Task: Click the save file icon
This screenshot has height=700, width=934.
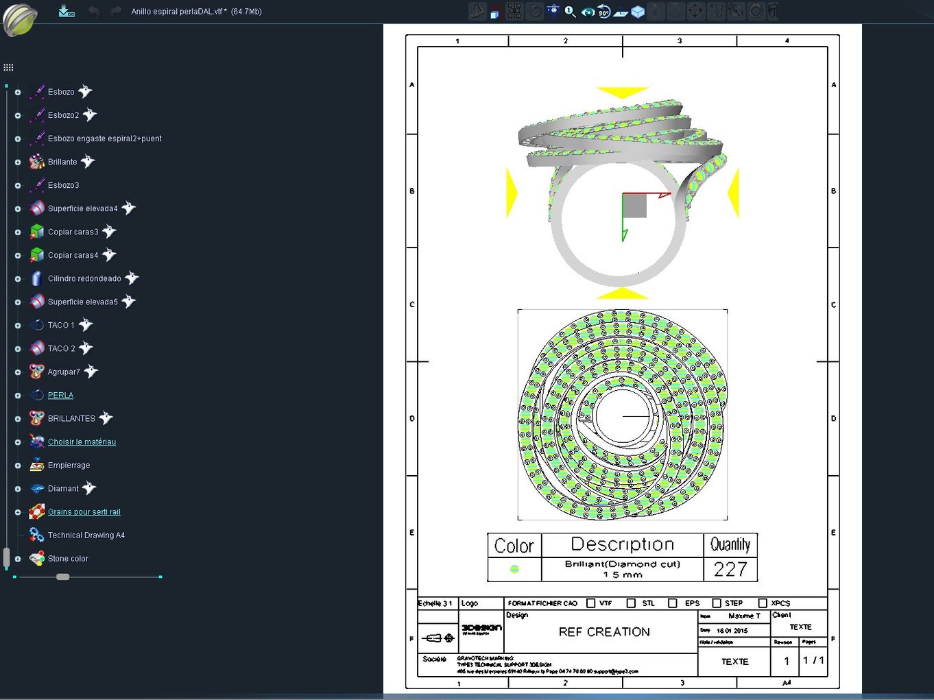Action: 67,12
